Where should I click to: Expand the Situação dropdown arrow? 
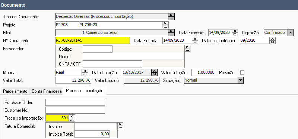click(240, 80)
